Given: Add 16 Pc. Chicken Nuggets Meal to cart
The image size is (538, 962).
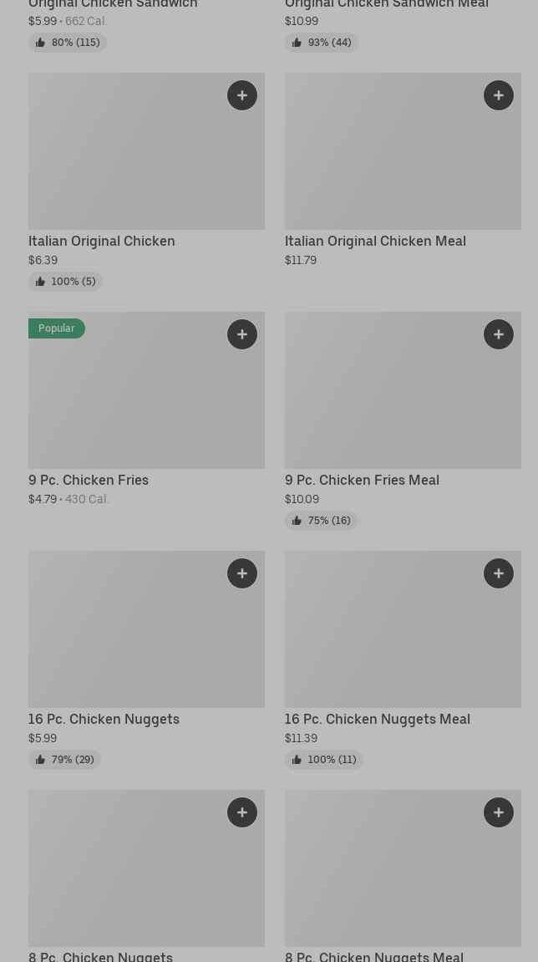Looking at the screenshot, I should tap(499, 573).
